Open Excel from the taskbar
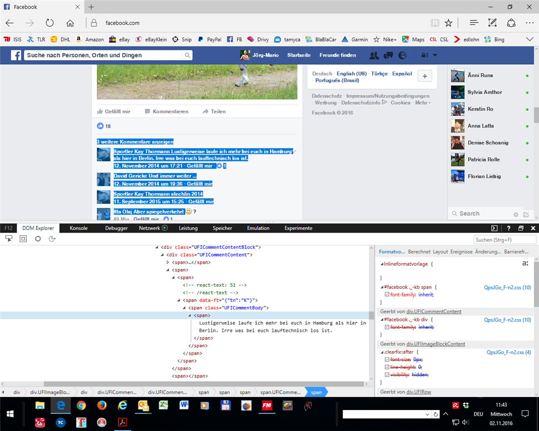The width and height of the screenshot is (539, 431). pyautogui.click(x=163, y=406)
